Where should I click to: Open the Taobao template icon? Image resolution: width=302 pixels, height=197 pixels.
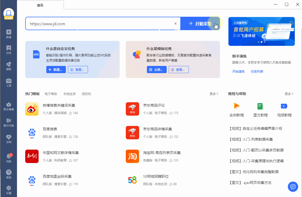132,156
